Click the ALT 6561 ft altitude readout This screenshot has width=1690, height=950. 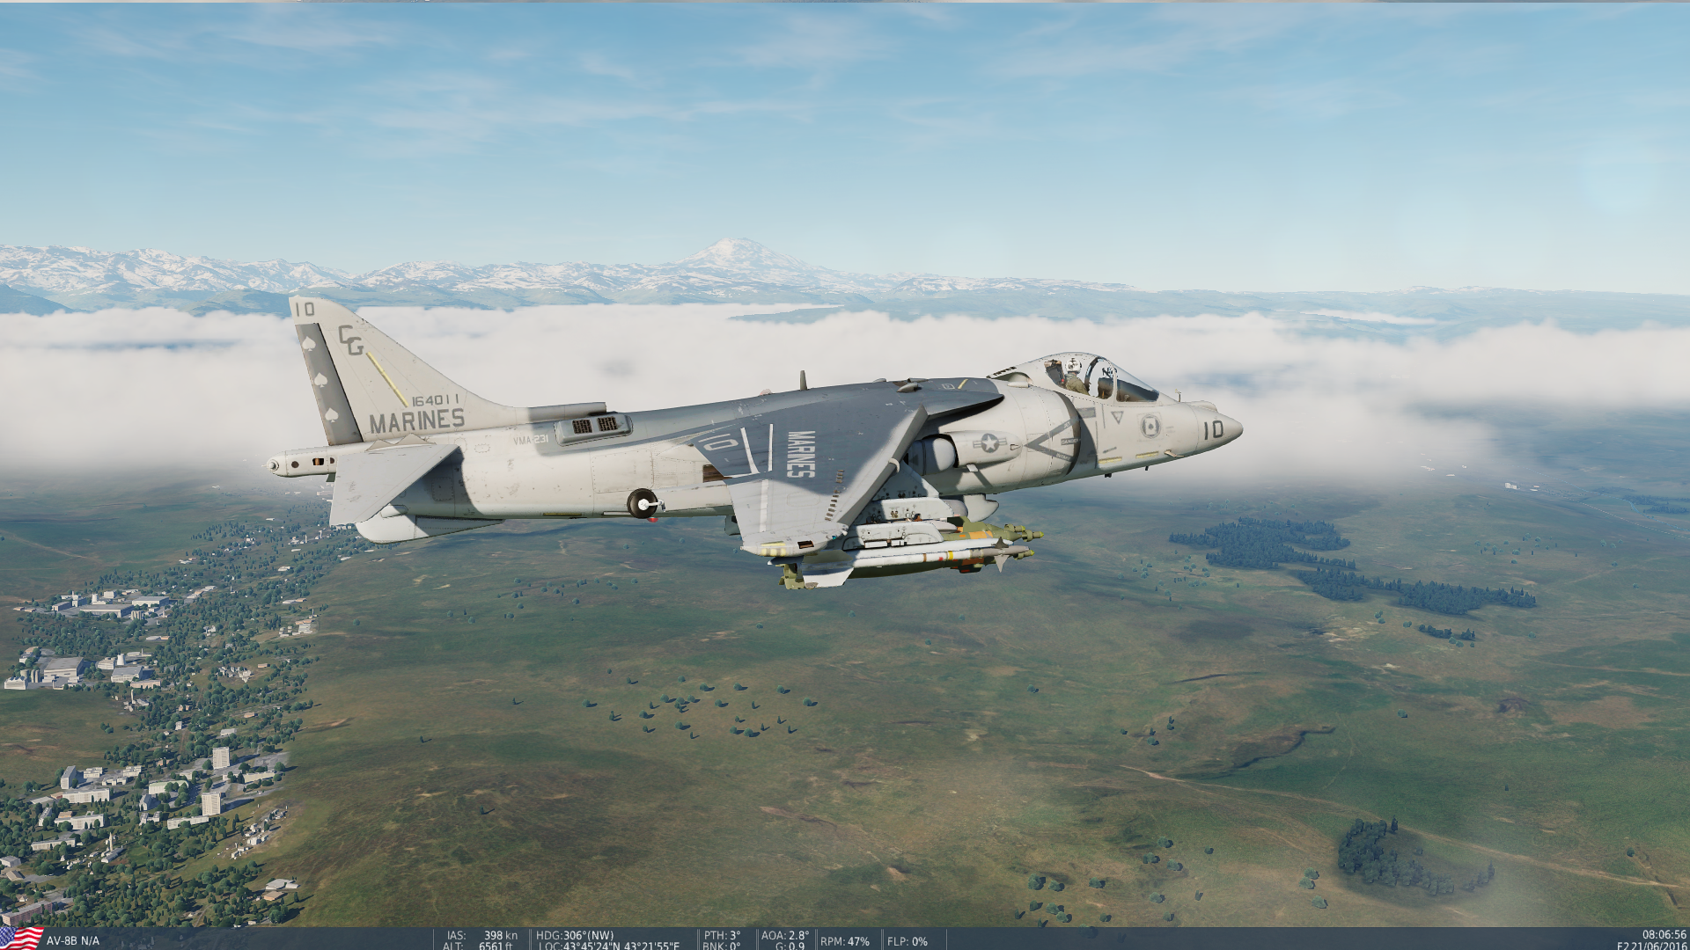click(478, 946)
